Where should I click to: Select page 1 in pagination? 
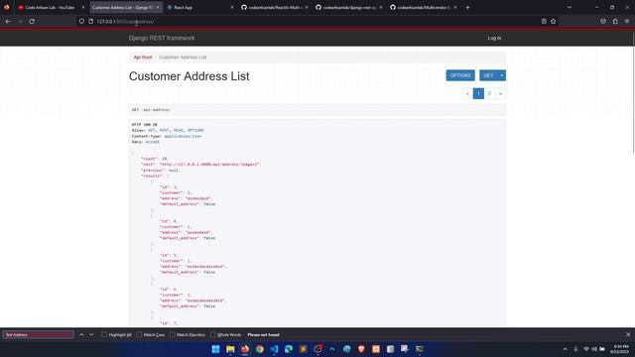[x=478, y=93]
